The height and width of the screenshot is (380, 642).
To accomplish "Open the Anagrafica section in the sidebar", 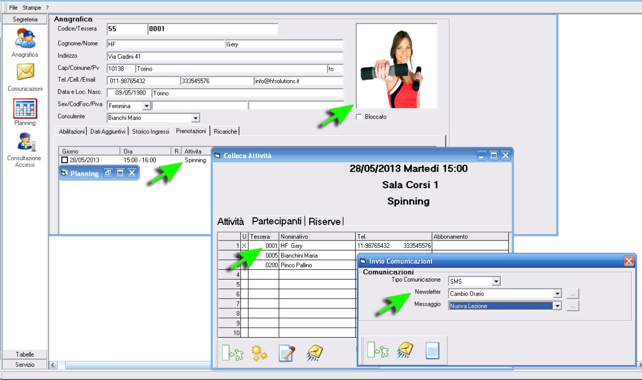I will tap(25, 41).
